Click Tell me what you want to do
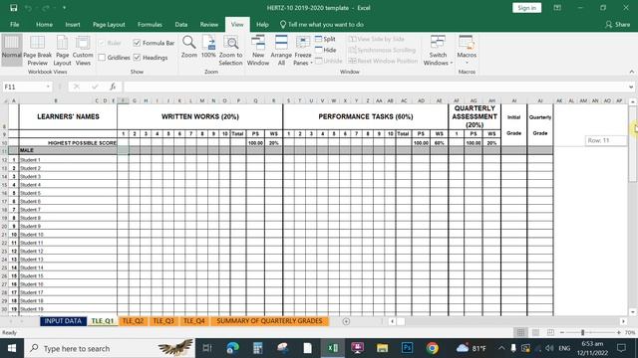 [x=321, y=24]
